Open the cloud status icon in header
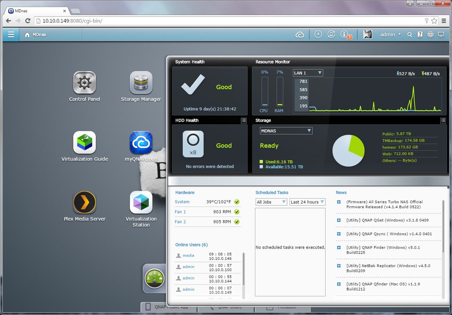Image resolution: width=452 pixels, height=315 pixels. pyautogui.click(x=300, y=35)
